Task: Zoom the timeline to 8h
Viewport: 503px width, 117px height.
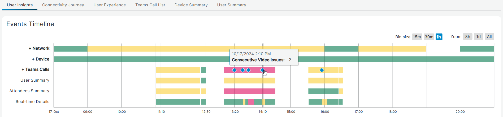Action: 467,37
